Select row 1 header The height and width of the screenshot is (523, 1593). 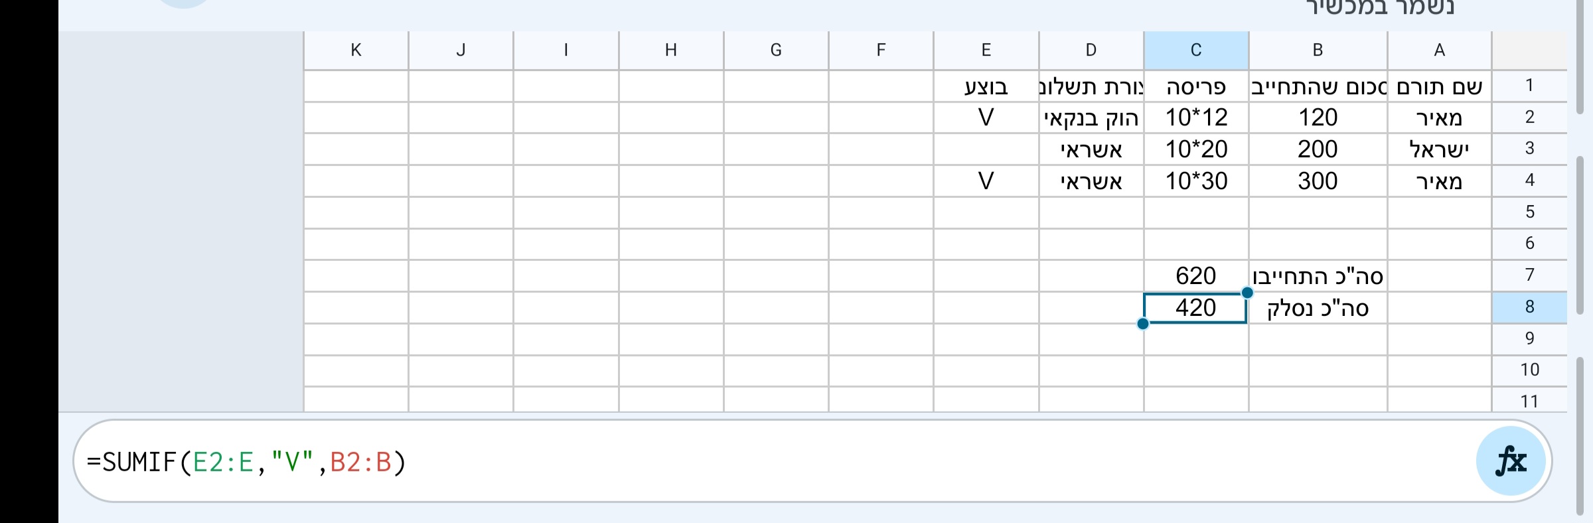click(1530, 85)
